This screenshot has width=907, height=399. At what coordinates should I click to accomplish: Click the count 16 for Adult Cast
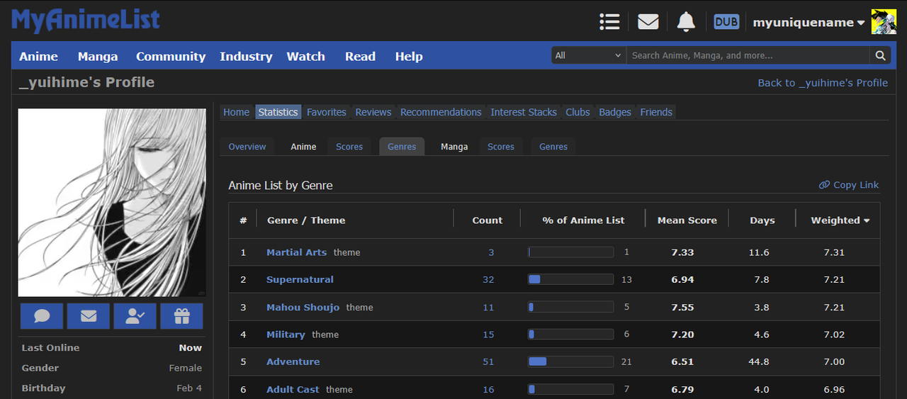(x=488, y=389)
